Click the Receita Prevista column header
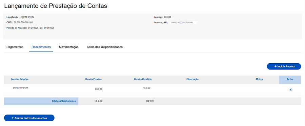305x126 pixels. (94, 79)
